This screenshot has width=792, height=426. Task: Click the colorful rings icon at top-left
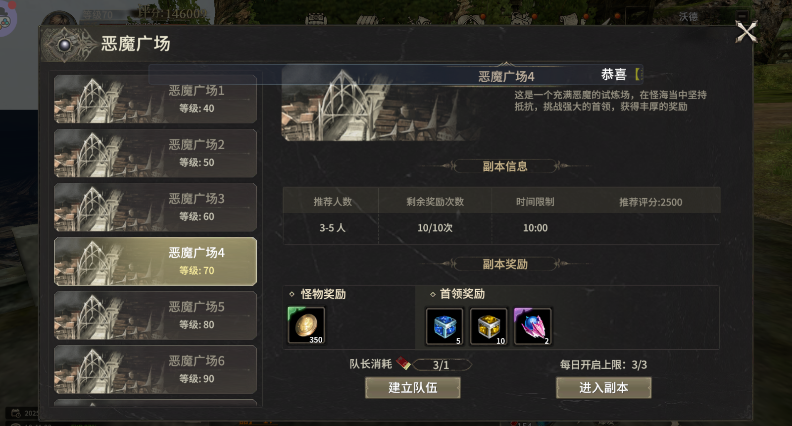4,22
